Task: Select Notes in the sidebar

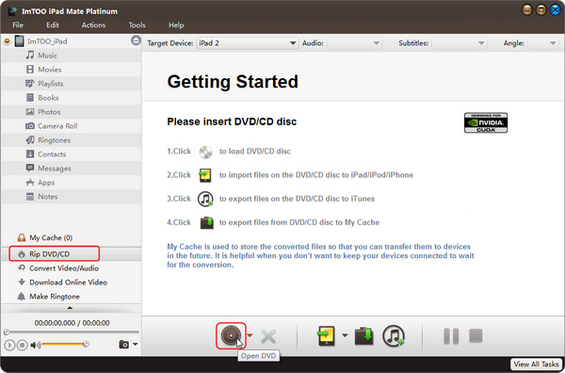Action: pyautogui.click(x=71, y=197)
